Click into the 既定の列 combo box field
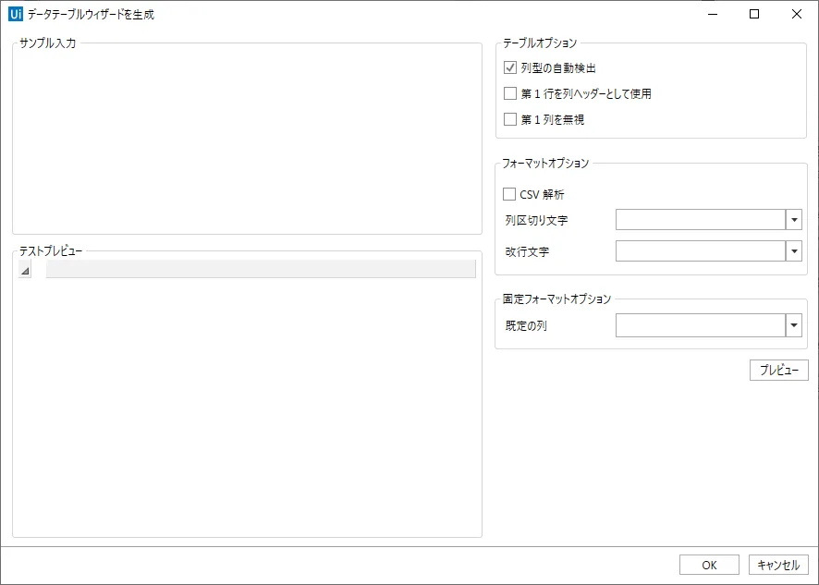The image size is (819, 585). [698, 324]
